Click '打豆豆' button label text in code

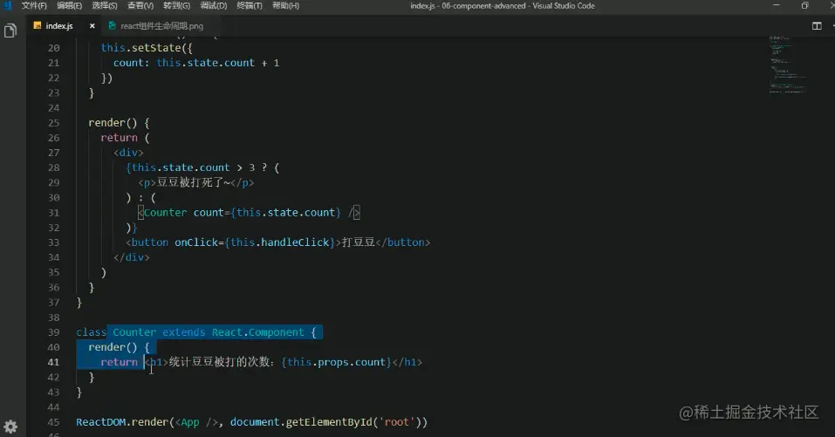tap(359, 242)
